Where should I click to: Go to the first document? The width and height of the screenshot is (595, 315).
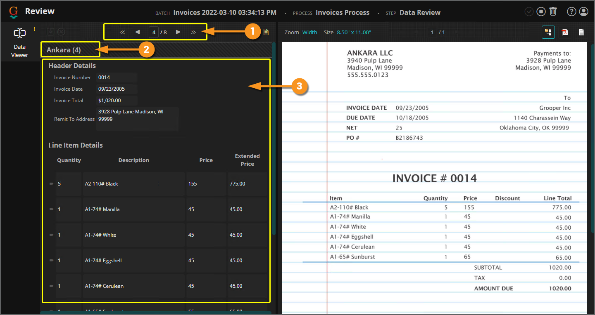click(x=122, y=32)
